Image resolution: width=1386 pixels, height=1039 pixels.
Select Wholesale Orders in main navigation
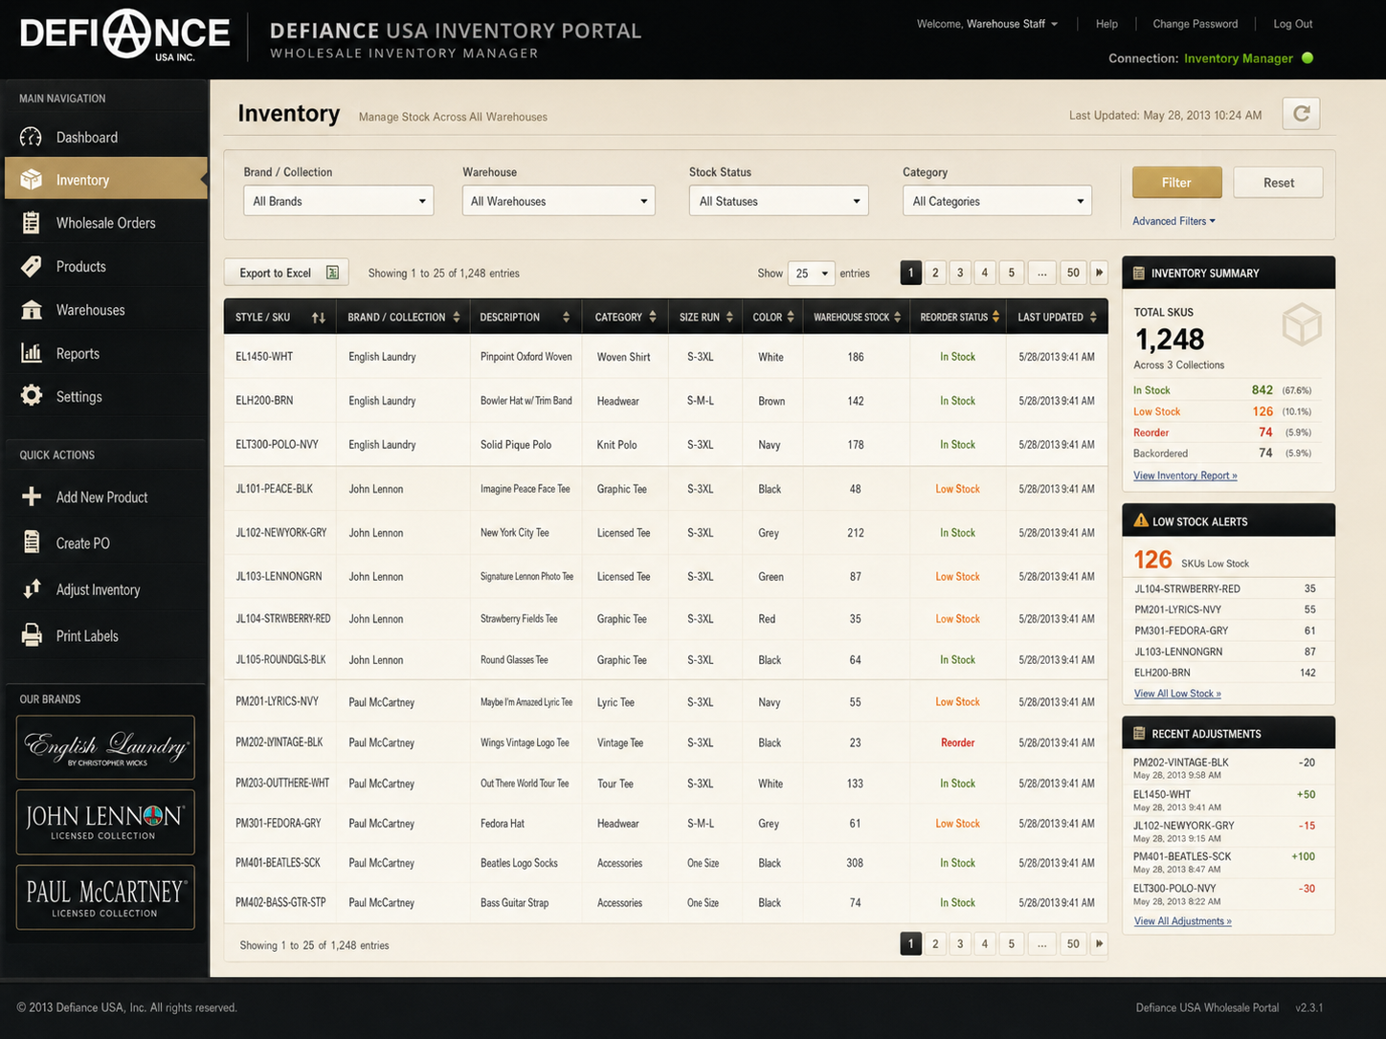105,223
